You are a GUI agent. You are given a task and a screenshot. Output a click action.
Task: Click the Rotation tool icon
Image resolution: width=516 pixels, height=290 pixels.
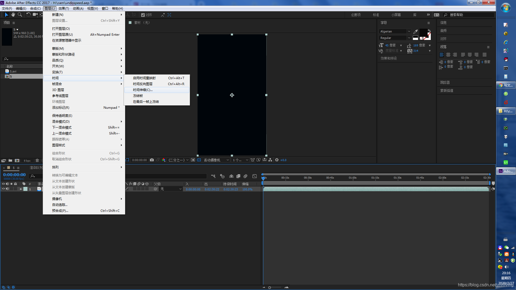click(x=28, y=15)
